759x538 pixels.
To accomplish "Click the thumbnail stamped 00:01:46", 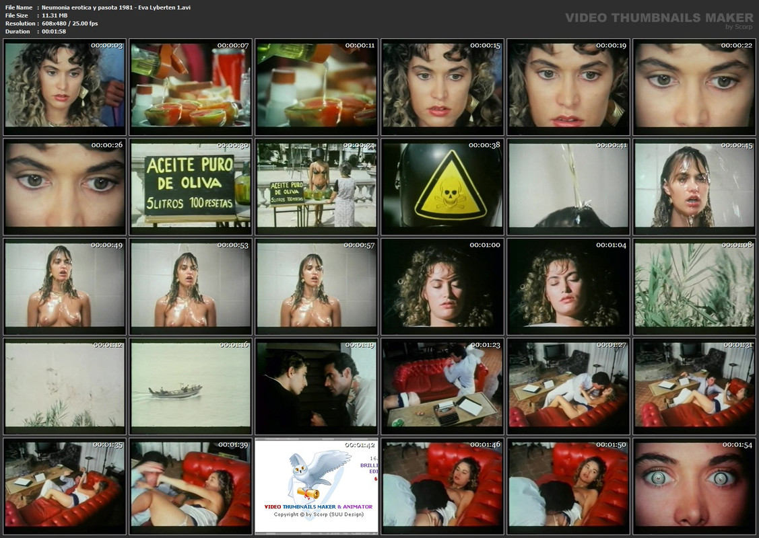I will (442, 486).
